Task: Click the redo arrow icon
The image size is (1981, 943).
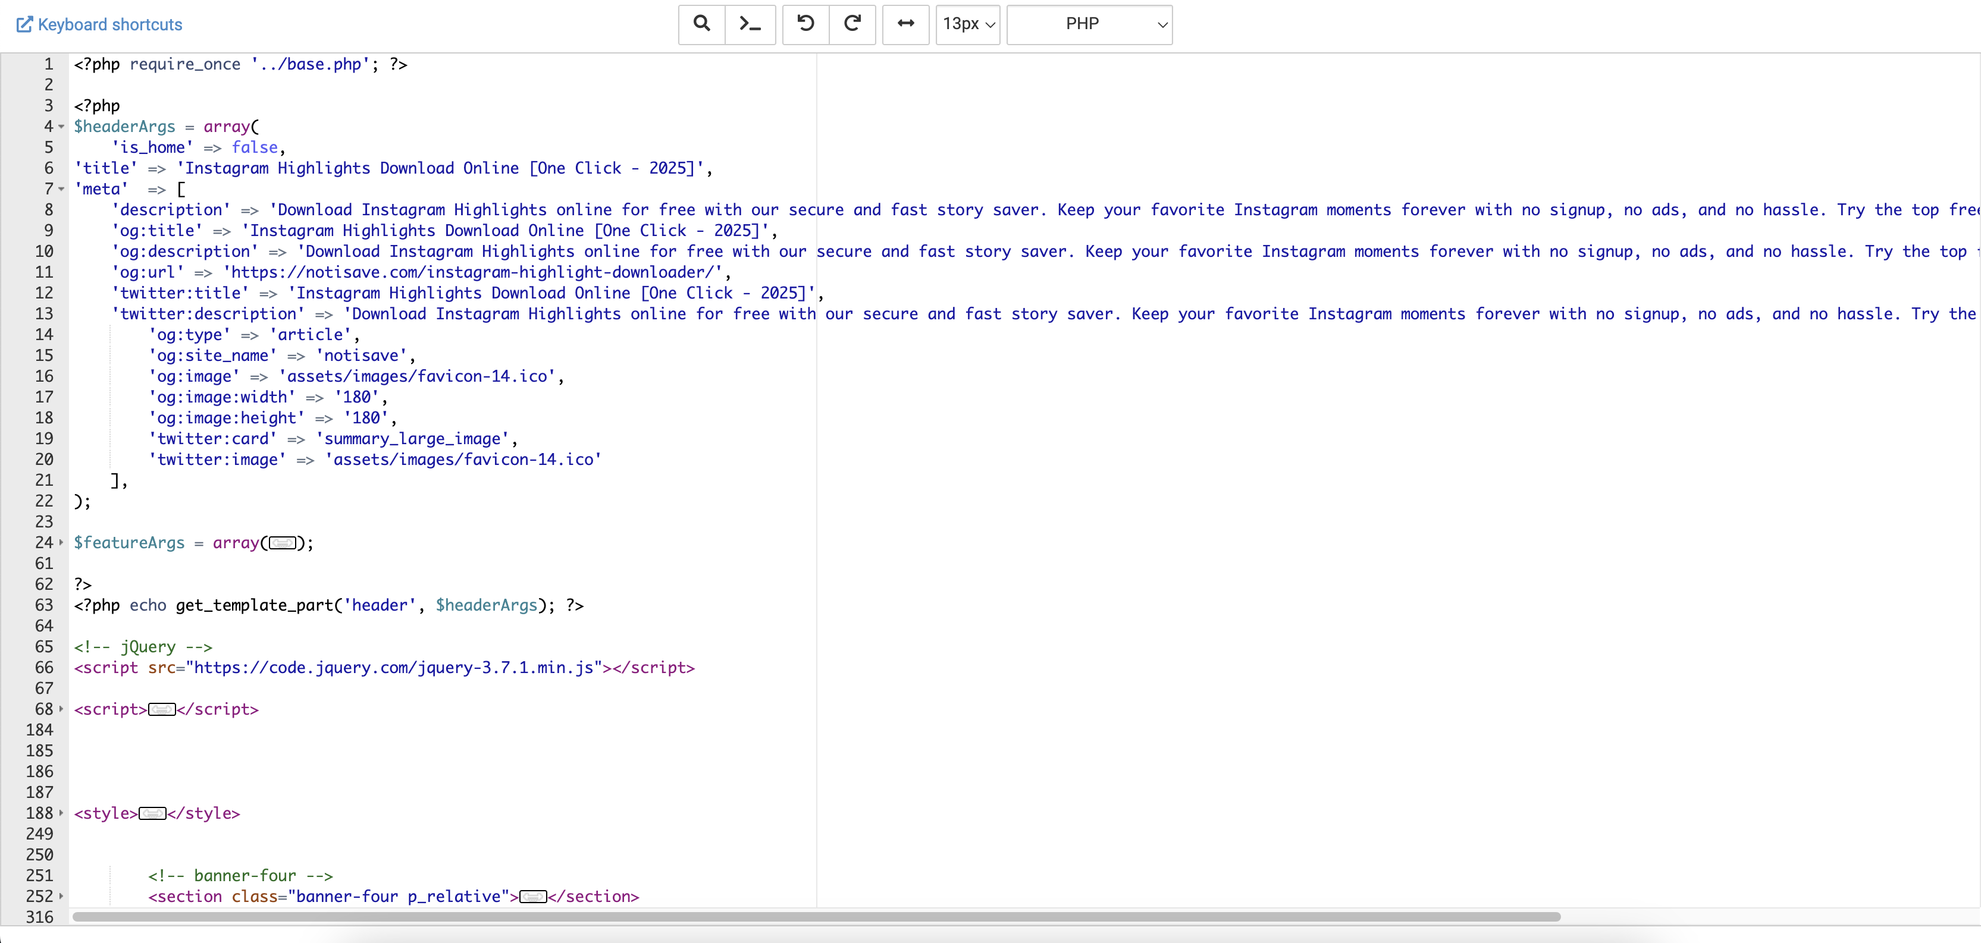Action: (852, 24)
